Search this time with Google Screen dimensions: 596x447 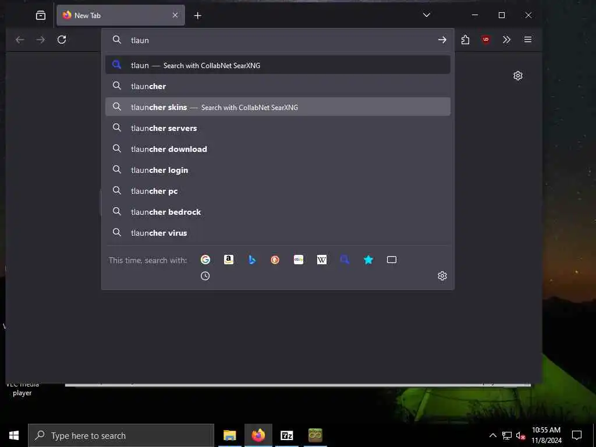pos(205,260)
